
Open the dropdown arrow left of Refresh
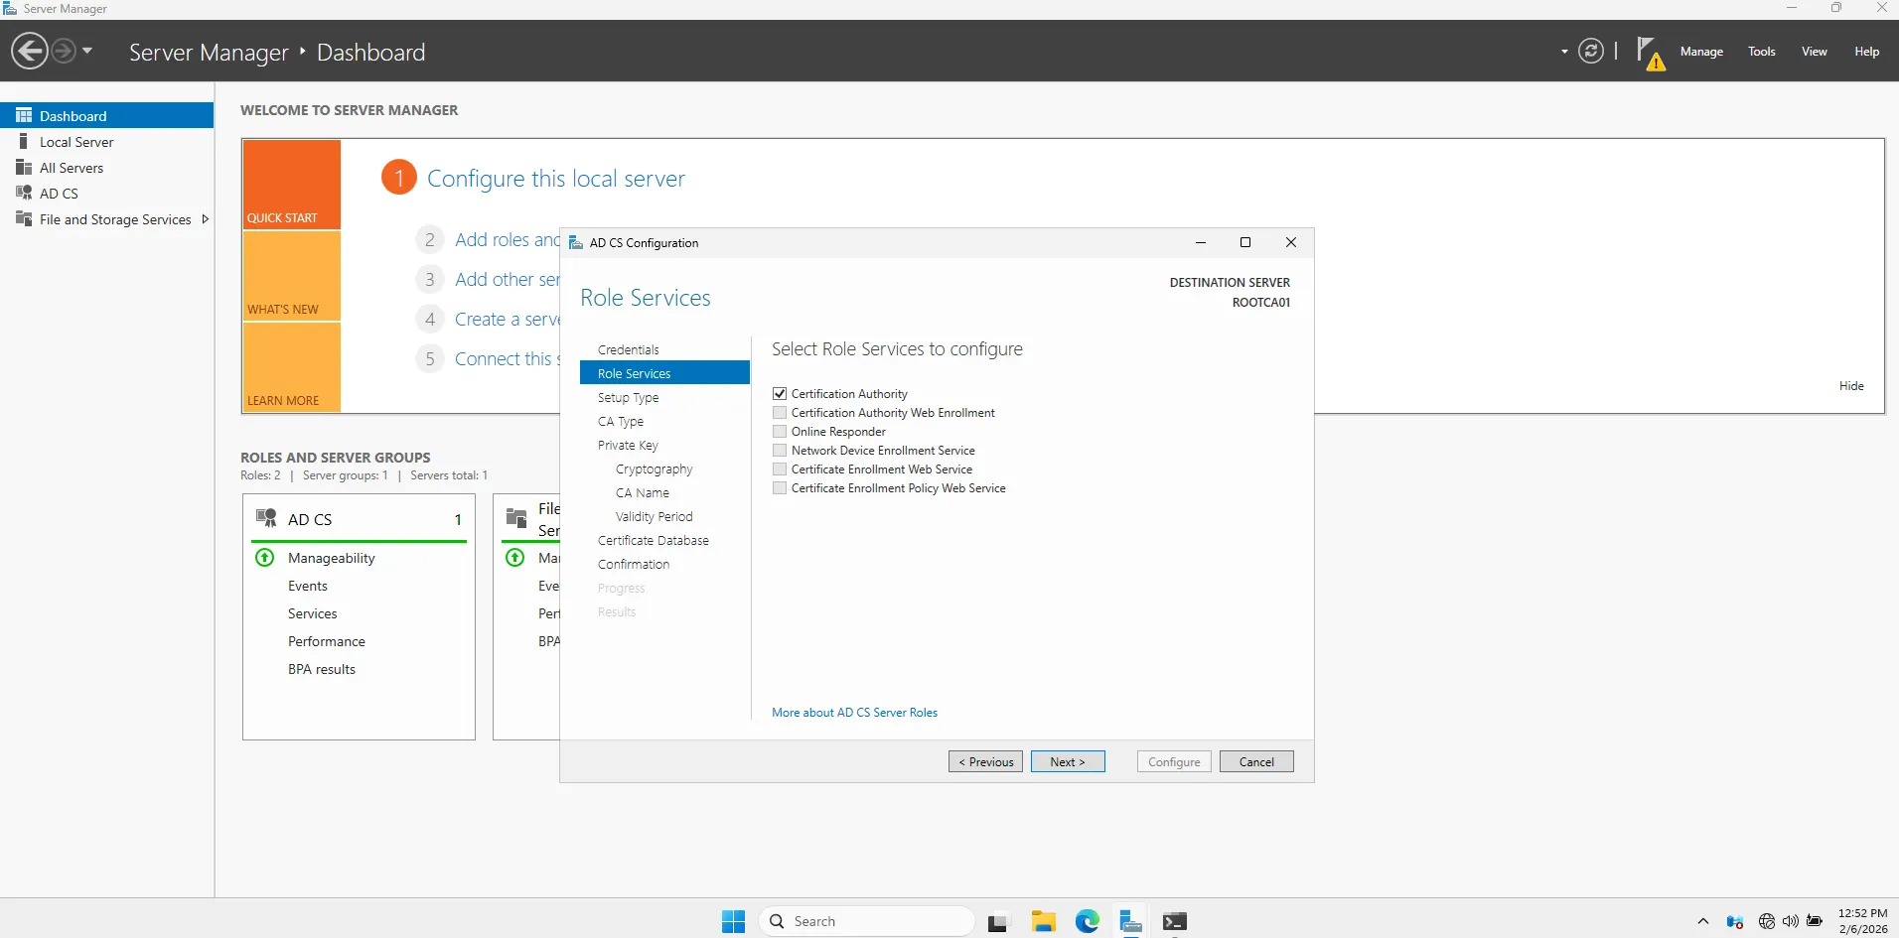tap(1564, 52)
